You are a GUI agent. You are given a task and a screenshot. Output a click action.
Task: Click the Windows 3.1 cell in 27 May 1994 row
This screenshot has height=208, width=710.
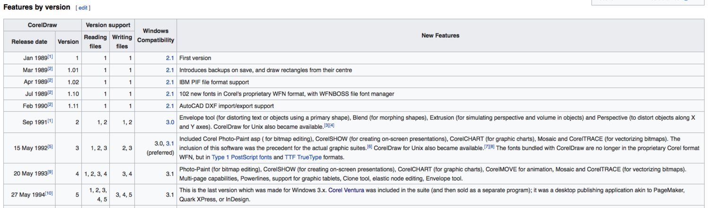pyautogui.click(x=156, y=194)
